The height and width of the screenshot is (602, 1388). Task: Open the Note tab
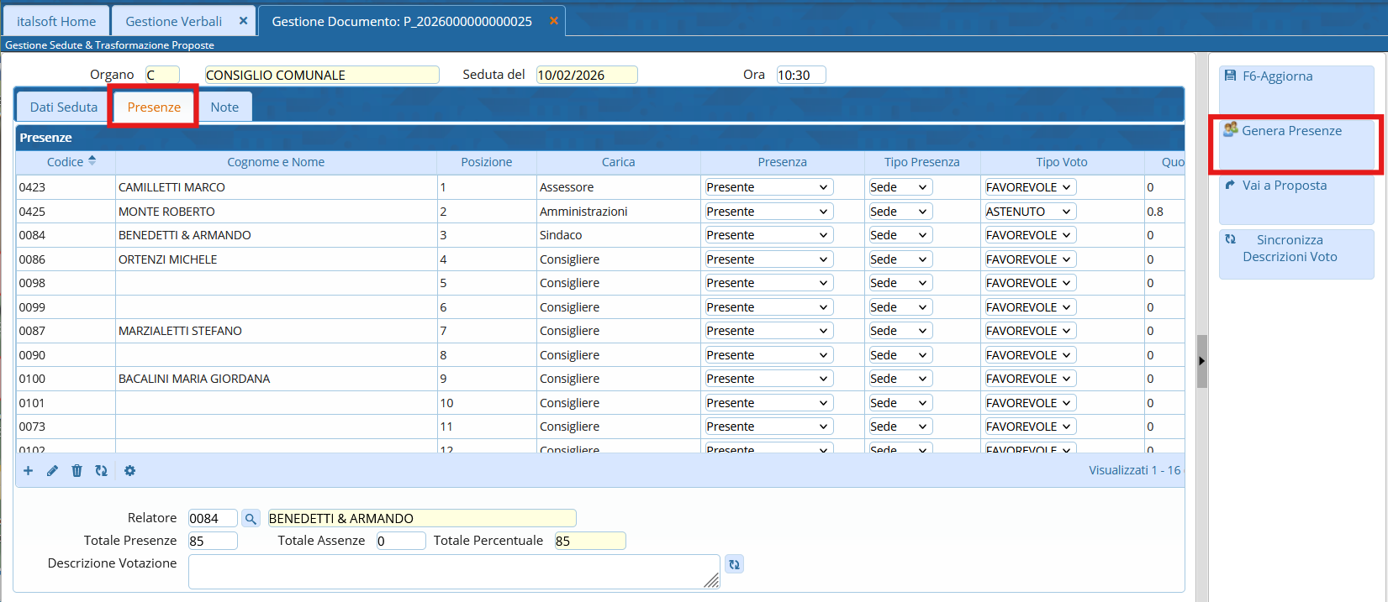pyautogui.click(x=224, y=107)
